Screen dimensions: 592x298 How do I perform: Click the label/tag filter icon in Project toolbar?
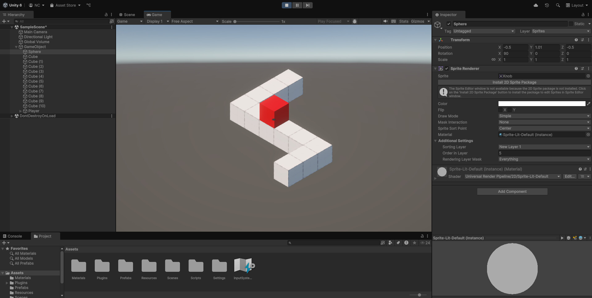pyautogui.click(x=398, y=243)
